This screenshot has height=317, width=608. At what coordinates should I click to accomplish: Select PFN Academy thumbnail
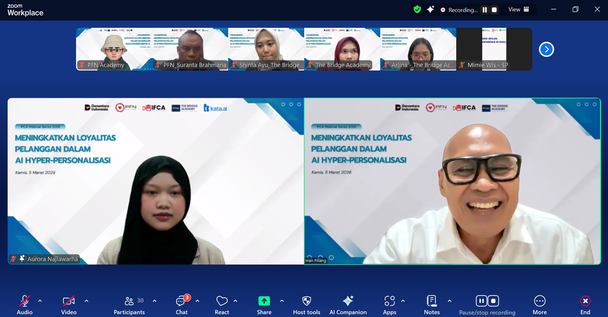tap(114, 49)
